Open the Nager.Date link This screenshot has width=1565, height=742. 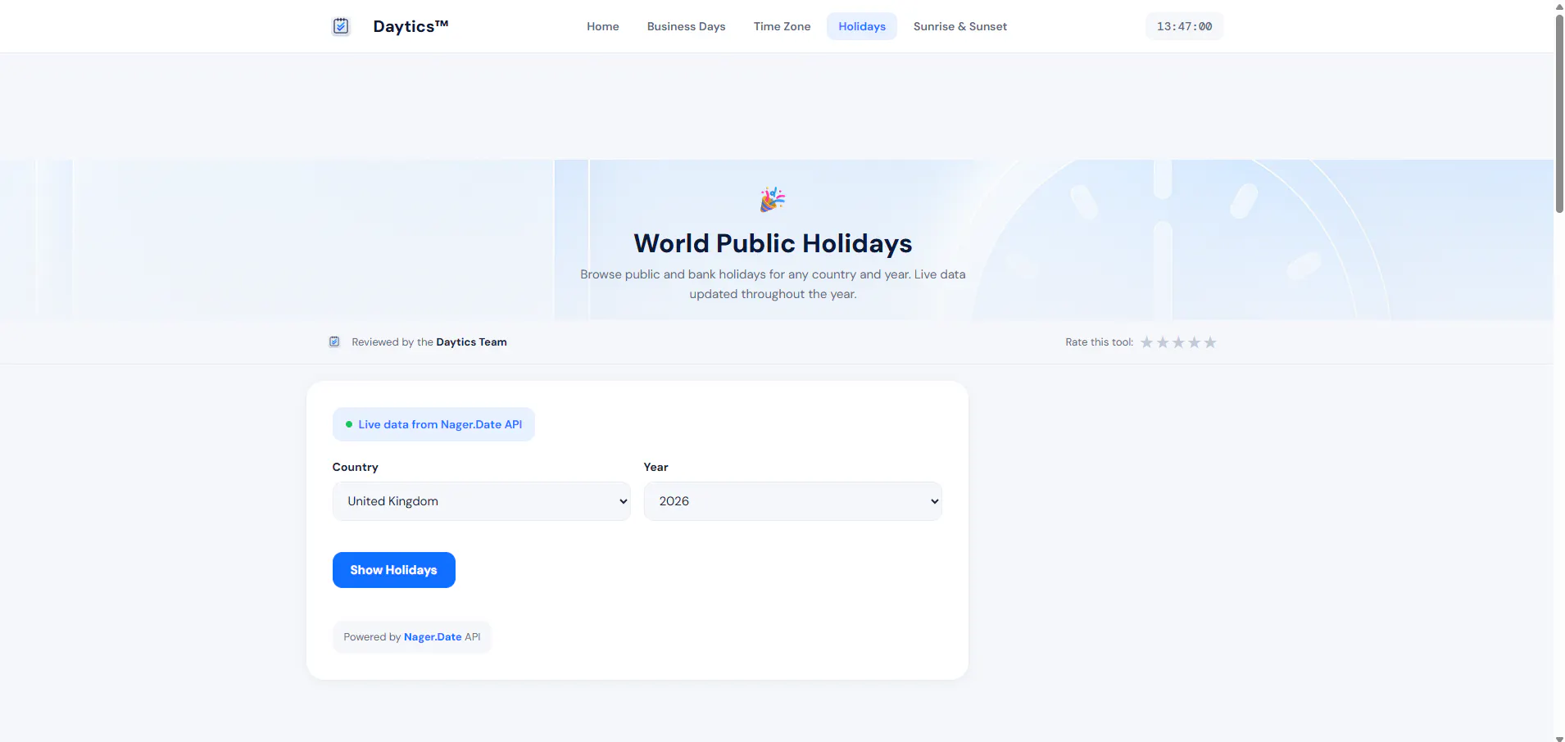433,637
